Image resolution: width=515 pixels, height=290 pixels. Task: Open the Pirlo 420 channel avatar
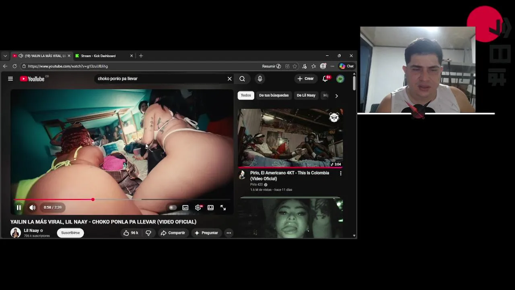point(242,174)
